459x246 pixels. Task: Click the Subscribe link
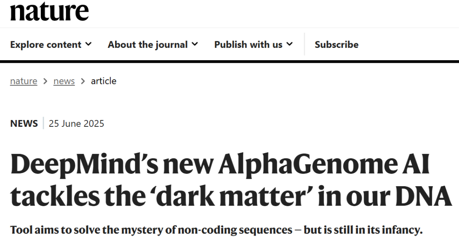pos(336,45)
